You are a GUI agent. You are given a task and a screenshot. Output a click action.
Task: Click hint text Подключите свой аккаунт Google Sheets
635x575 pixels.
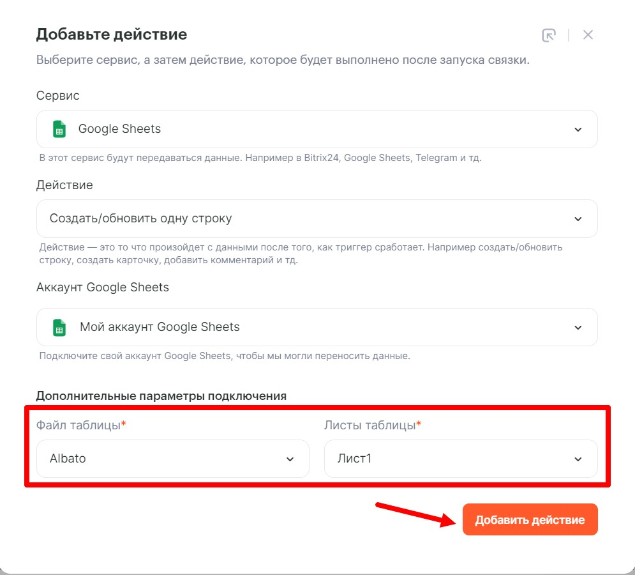(x=225, y=356)
